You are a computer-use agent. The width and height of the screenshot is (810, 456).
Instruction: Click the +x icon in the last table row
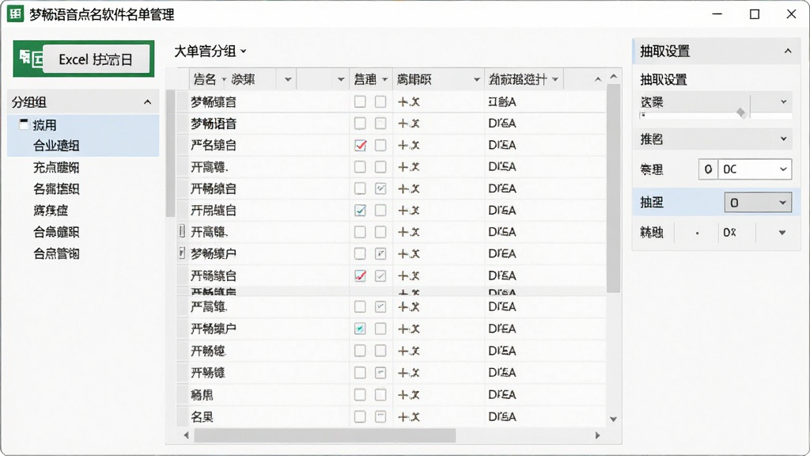point(409,416)
